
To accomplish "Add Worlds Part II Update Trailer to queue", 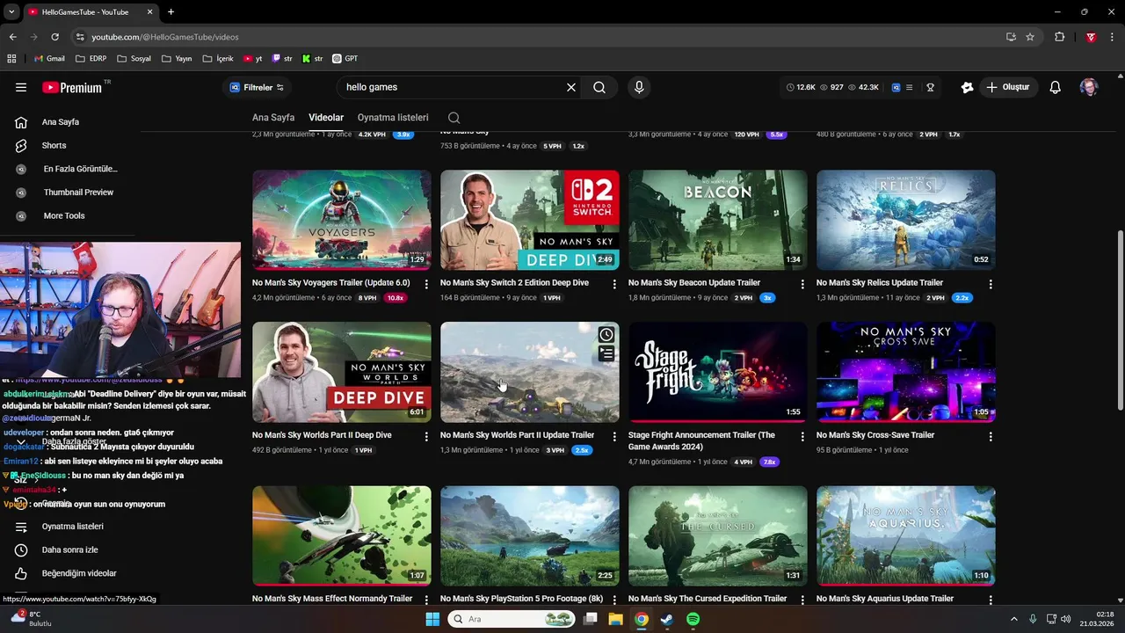I will 606,353.
